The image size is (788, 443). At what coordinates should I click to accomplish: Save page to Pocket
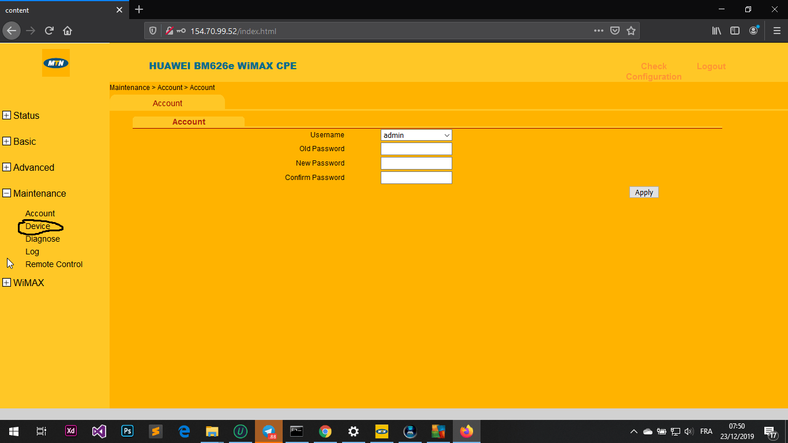pyautogui.click(x=615, y=31)
